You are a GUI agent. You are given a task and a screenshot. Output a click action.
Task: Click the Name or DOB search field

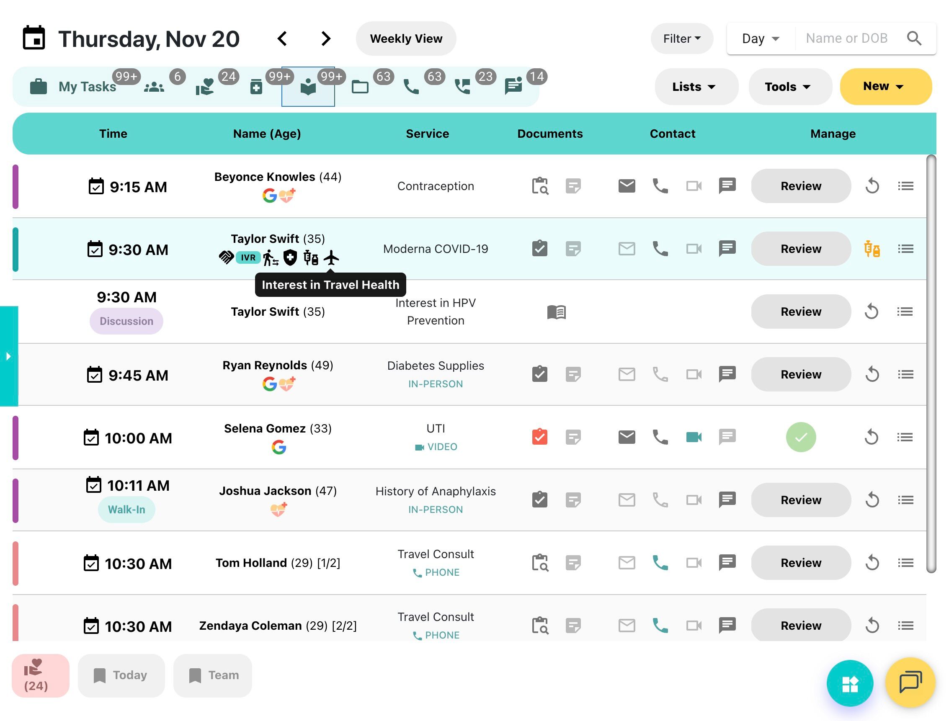click(846, 39)
